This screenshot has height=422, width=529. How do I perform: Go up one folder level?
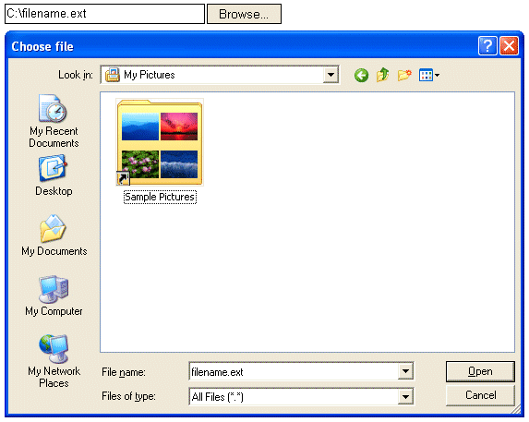tap(382, 75)
